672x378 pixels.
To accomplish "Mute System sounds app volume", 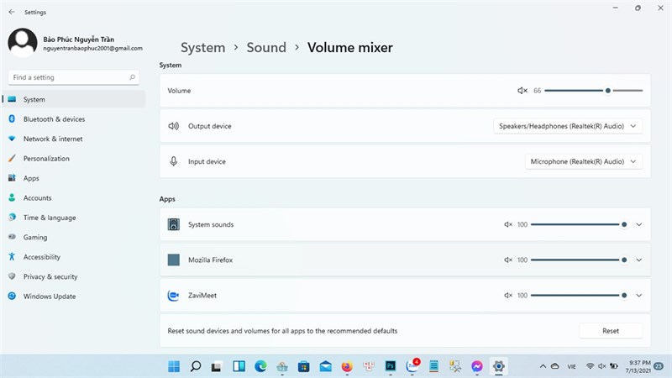I will coord(508,225).
